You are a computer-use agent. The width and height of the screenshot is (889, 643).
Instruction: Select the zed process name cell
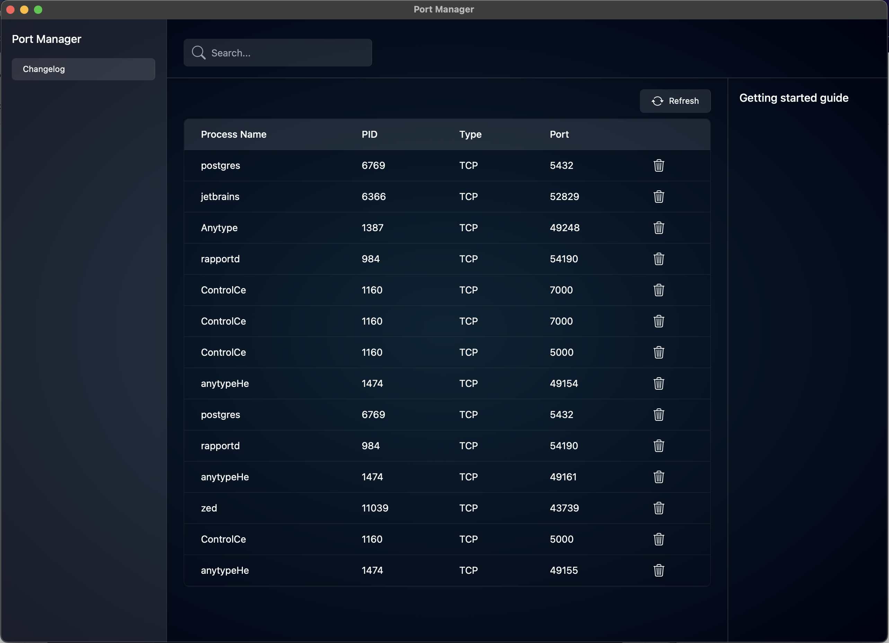(209, 508)
